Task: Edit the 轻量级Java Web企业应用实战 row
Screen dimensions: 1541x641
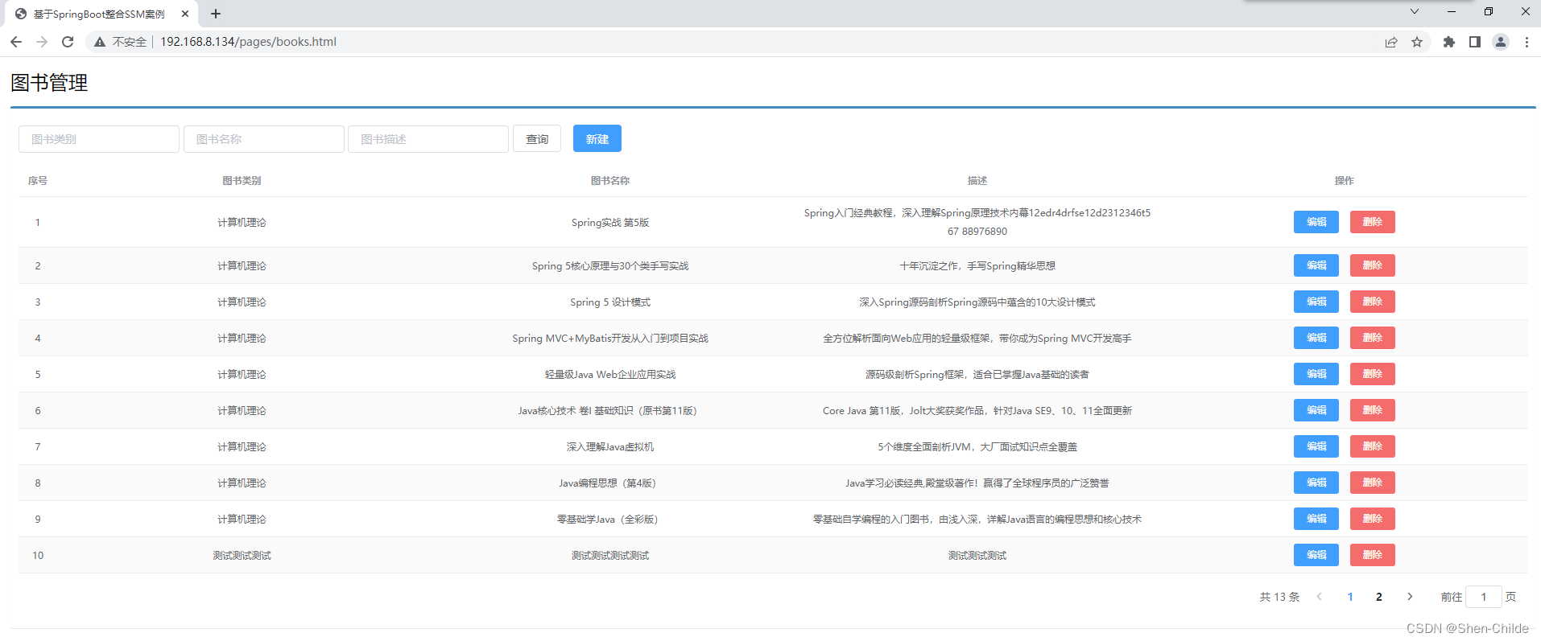Action: click(1316, 374)
